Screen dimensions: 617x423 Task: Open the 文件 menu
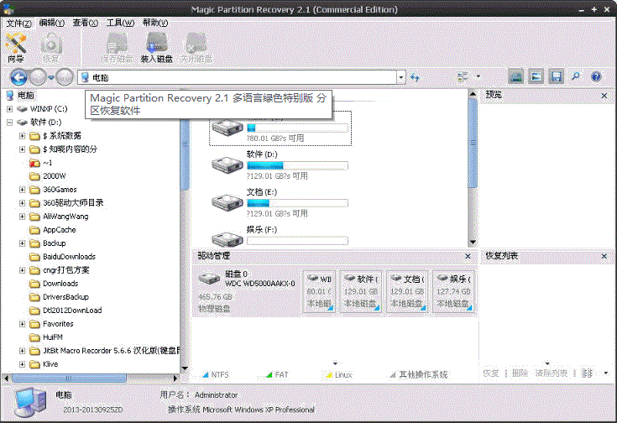18,23
